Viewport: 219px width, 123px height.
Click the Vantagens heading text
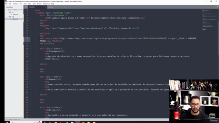(54, 51)
